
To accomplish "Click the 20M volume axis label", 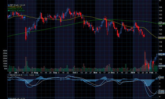I will pyautogui.click(x=5, y=61).
